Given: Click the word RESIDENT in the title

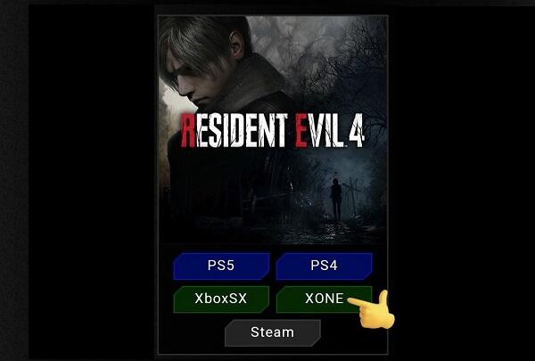Looking at the screenshot, I should pyautogui.click(x=234, y=130).
